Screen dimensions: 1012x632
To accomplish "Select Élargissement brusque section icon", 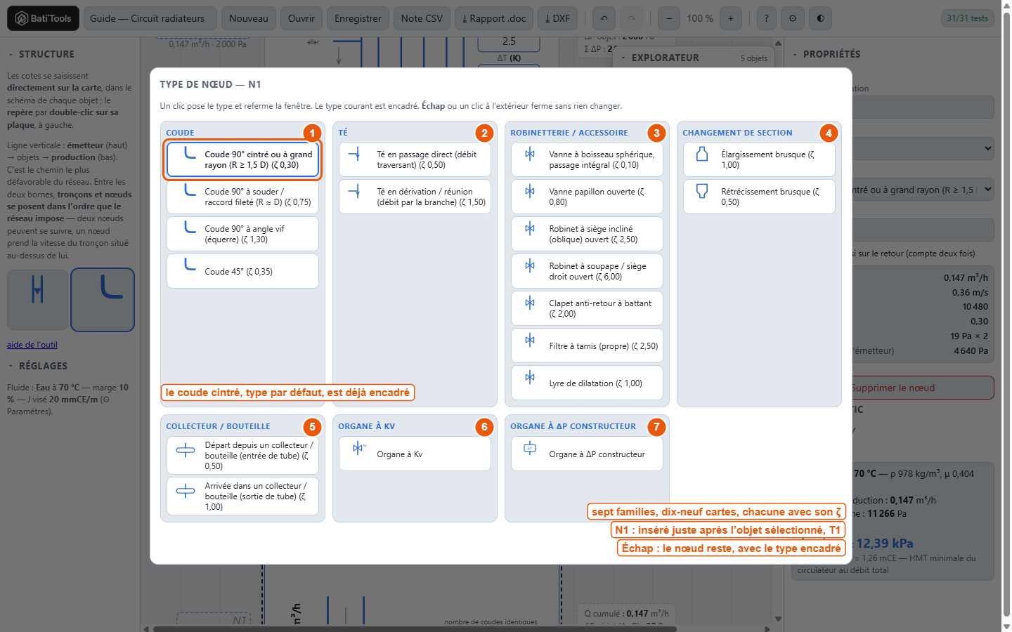I will point(701,154).
